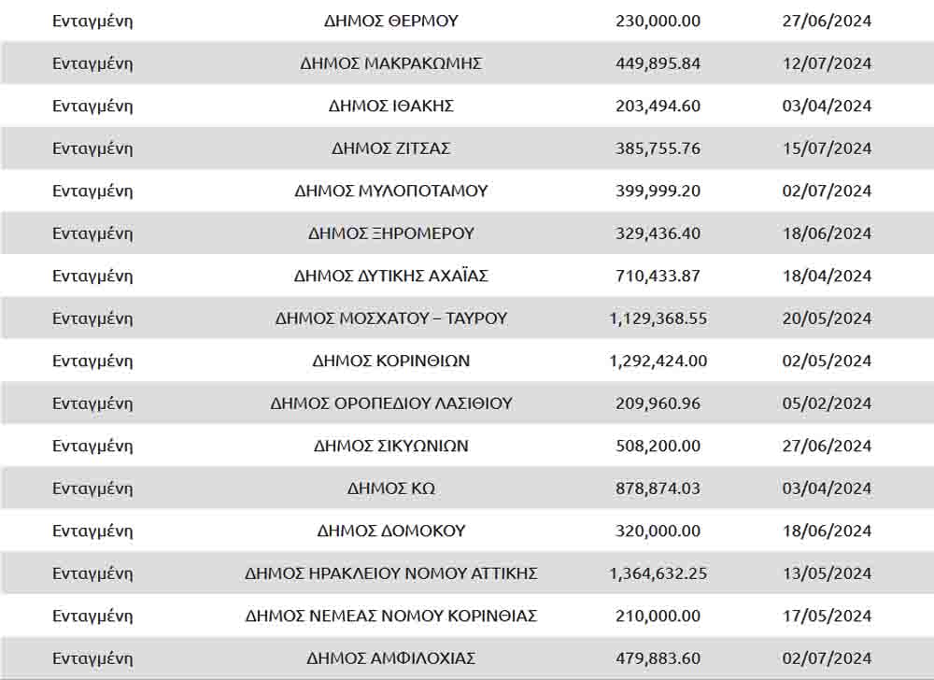The width and height of the screenshot is (934, 680).
Task: Select the amount 1,364,632.25
Action: click(658, 574)
